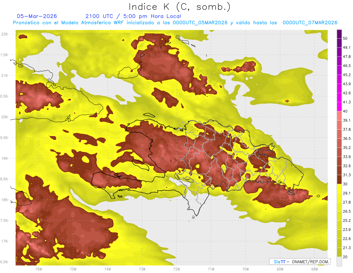Select the colorbar value 40
The image size is (353, 273).
tap(345, 111)
